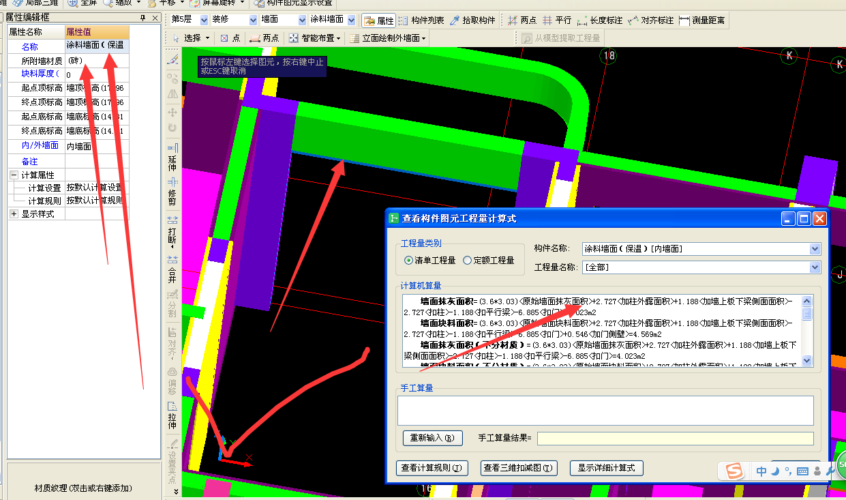Open the 第5层 floor dropdown
Screen dimensions: 846x500
coord(204,20)
